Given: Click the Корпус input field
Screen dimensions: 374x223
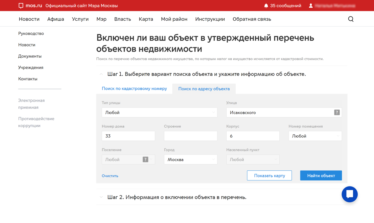Looking at the screenshot, I should click(253, 136).
